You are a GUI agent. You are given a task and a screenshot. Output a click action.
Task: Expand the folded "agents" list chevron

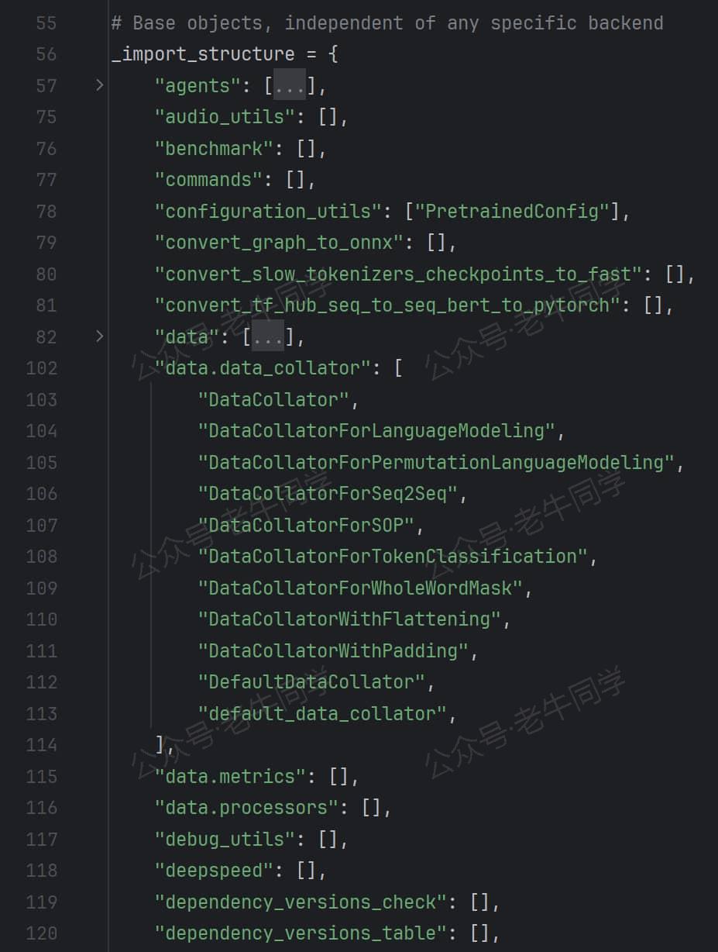[x=99, y=85]
